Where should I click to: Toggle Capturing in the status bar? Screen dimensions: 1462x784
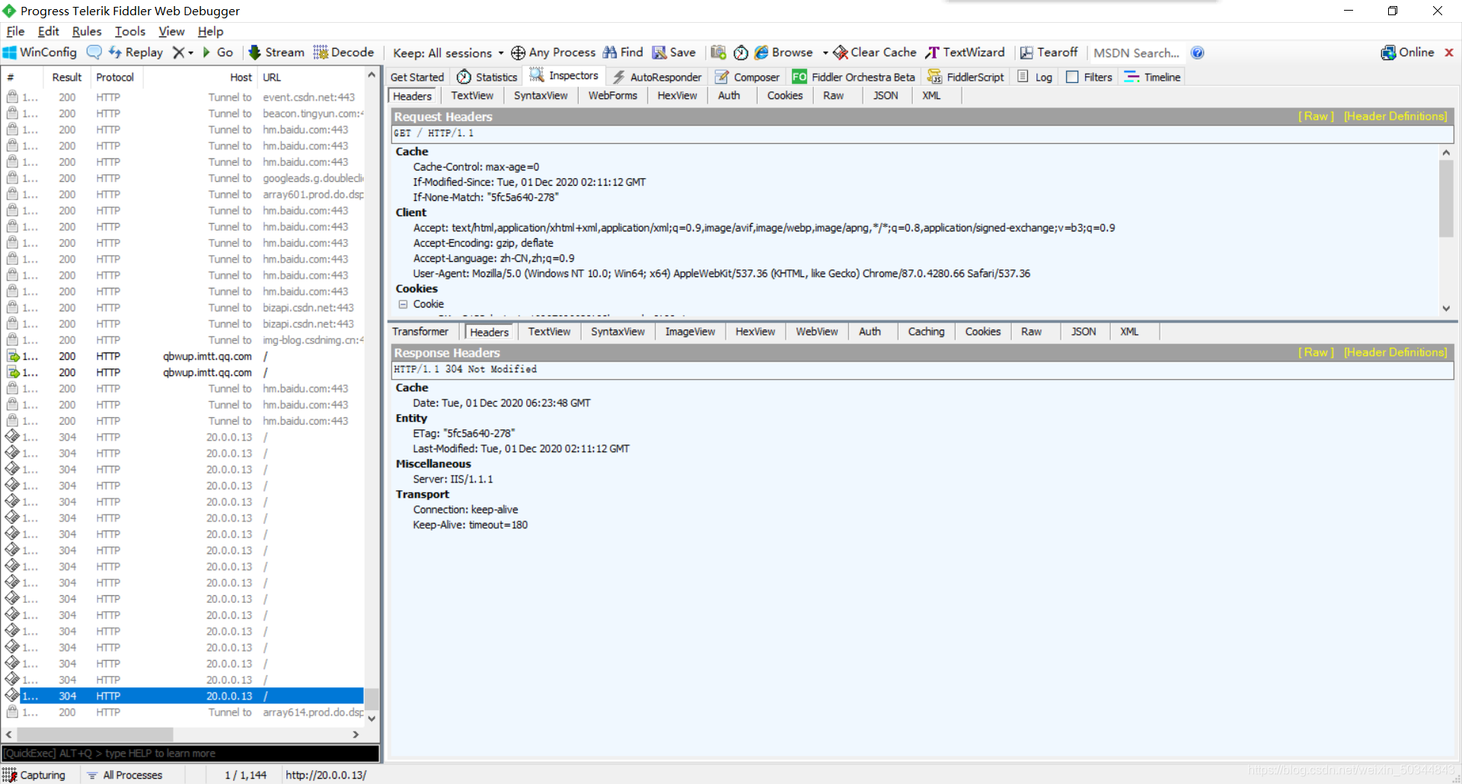[34, 775]
